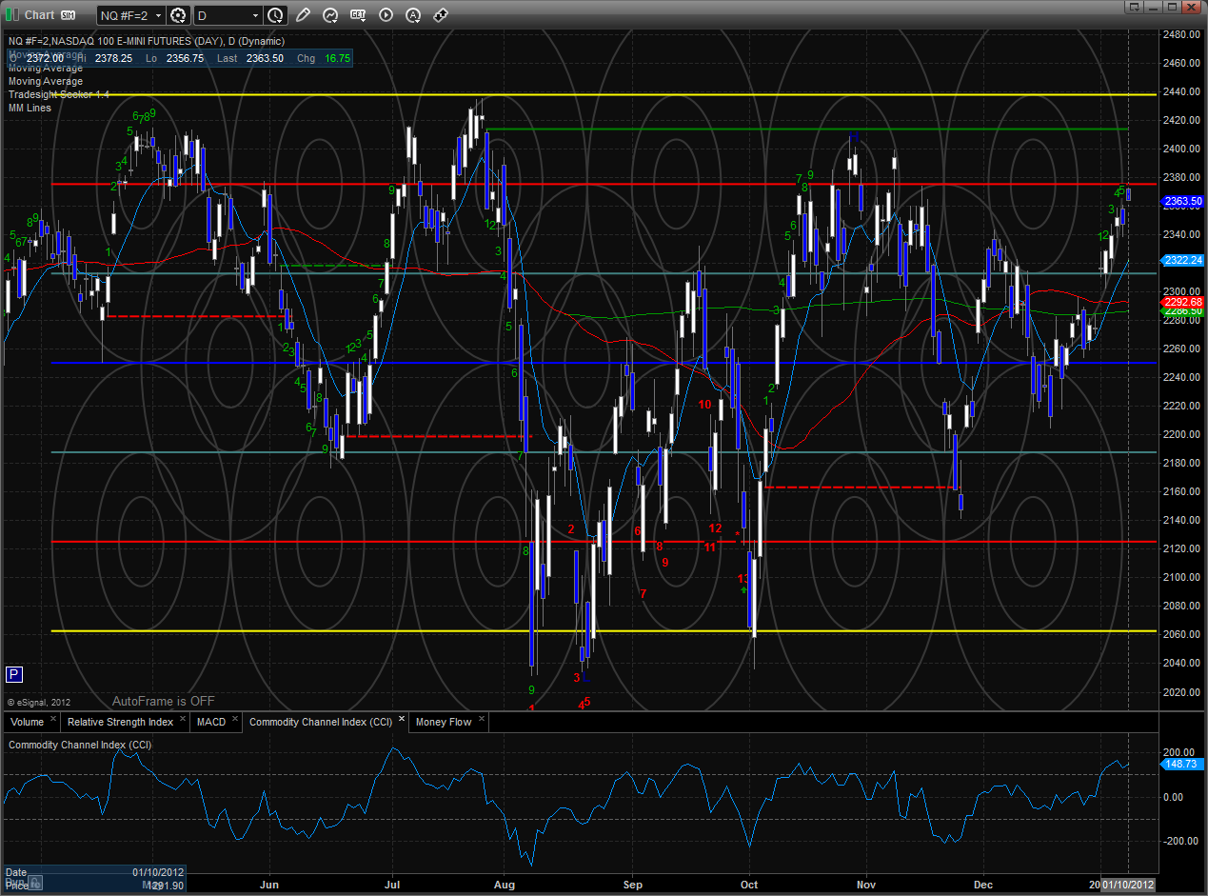Close the Commodity Channel Index tab
Image resolution: width=1208 pixels, height=896 pixels.
[x=402, y=720]
